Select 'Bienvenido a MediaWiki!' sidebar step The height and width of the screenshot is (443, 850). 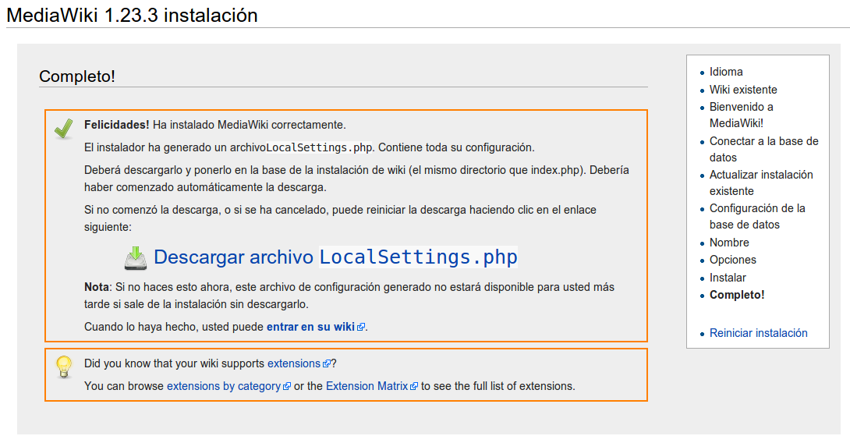tap(741, 115)
